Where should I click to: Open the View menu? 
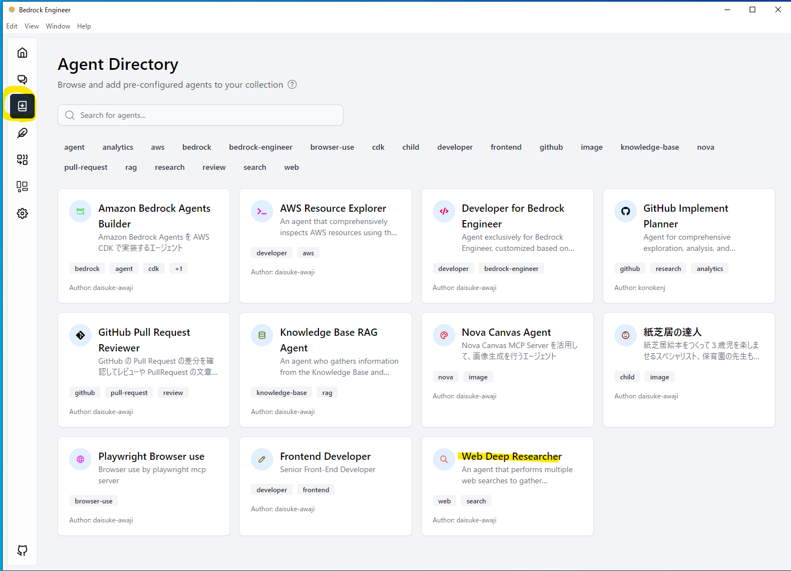32,26
